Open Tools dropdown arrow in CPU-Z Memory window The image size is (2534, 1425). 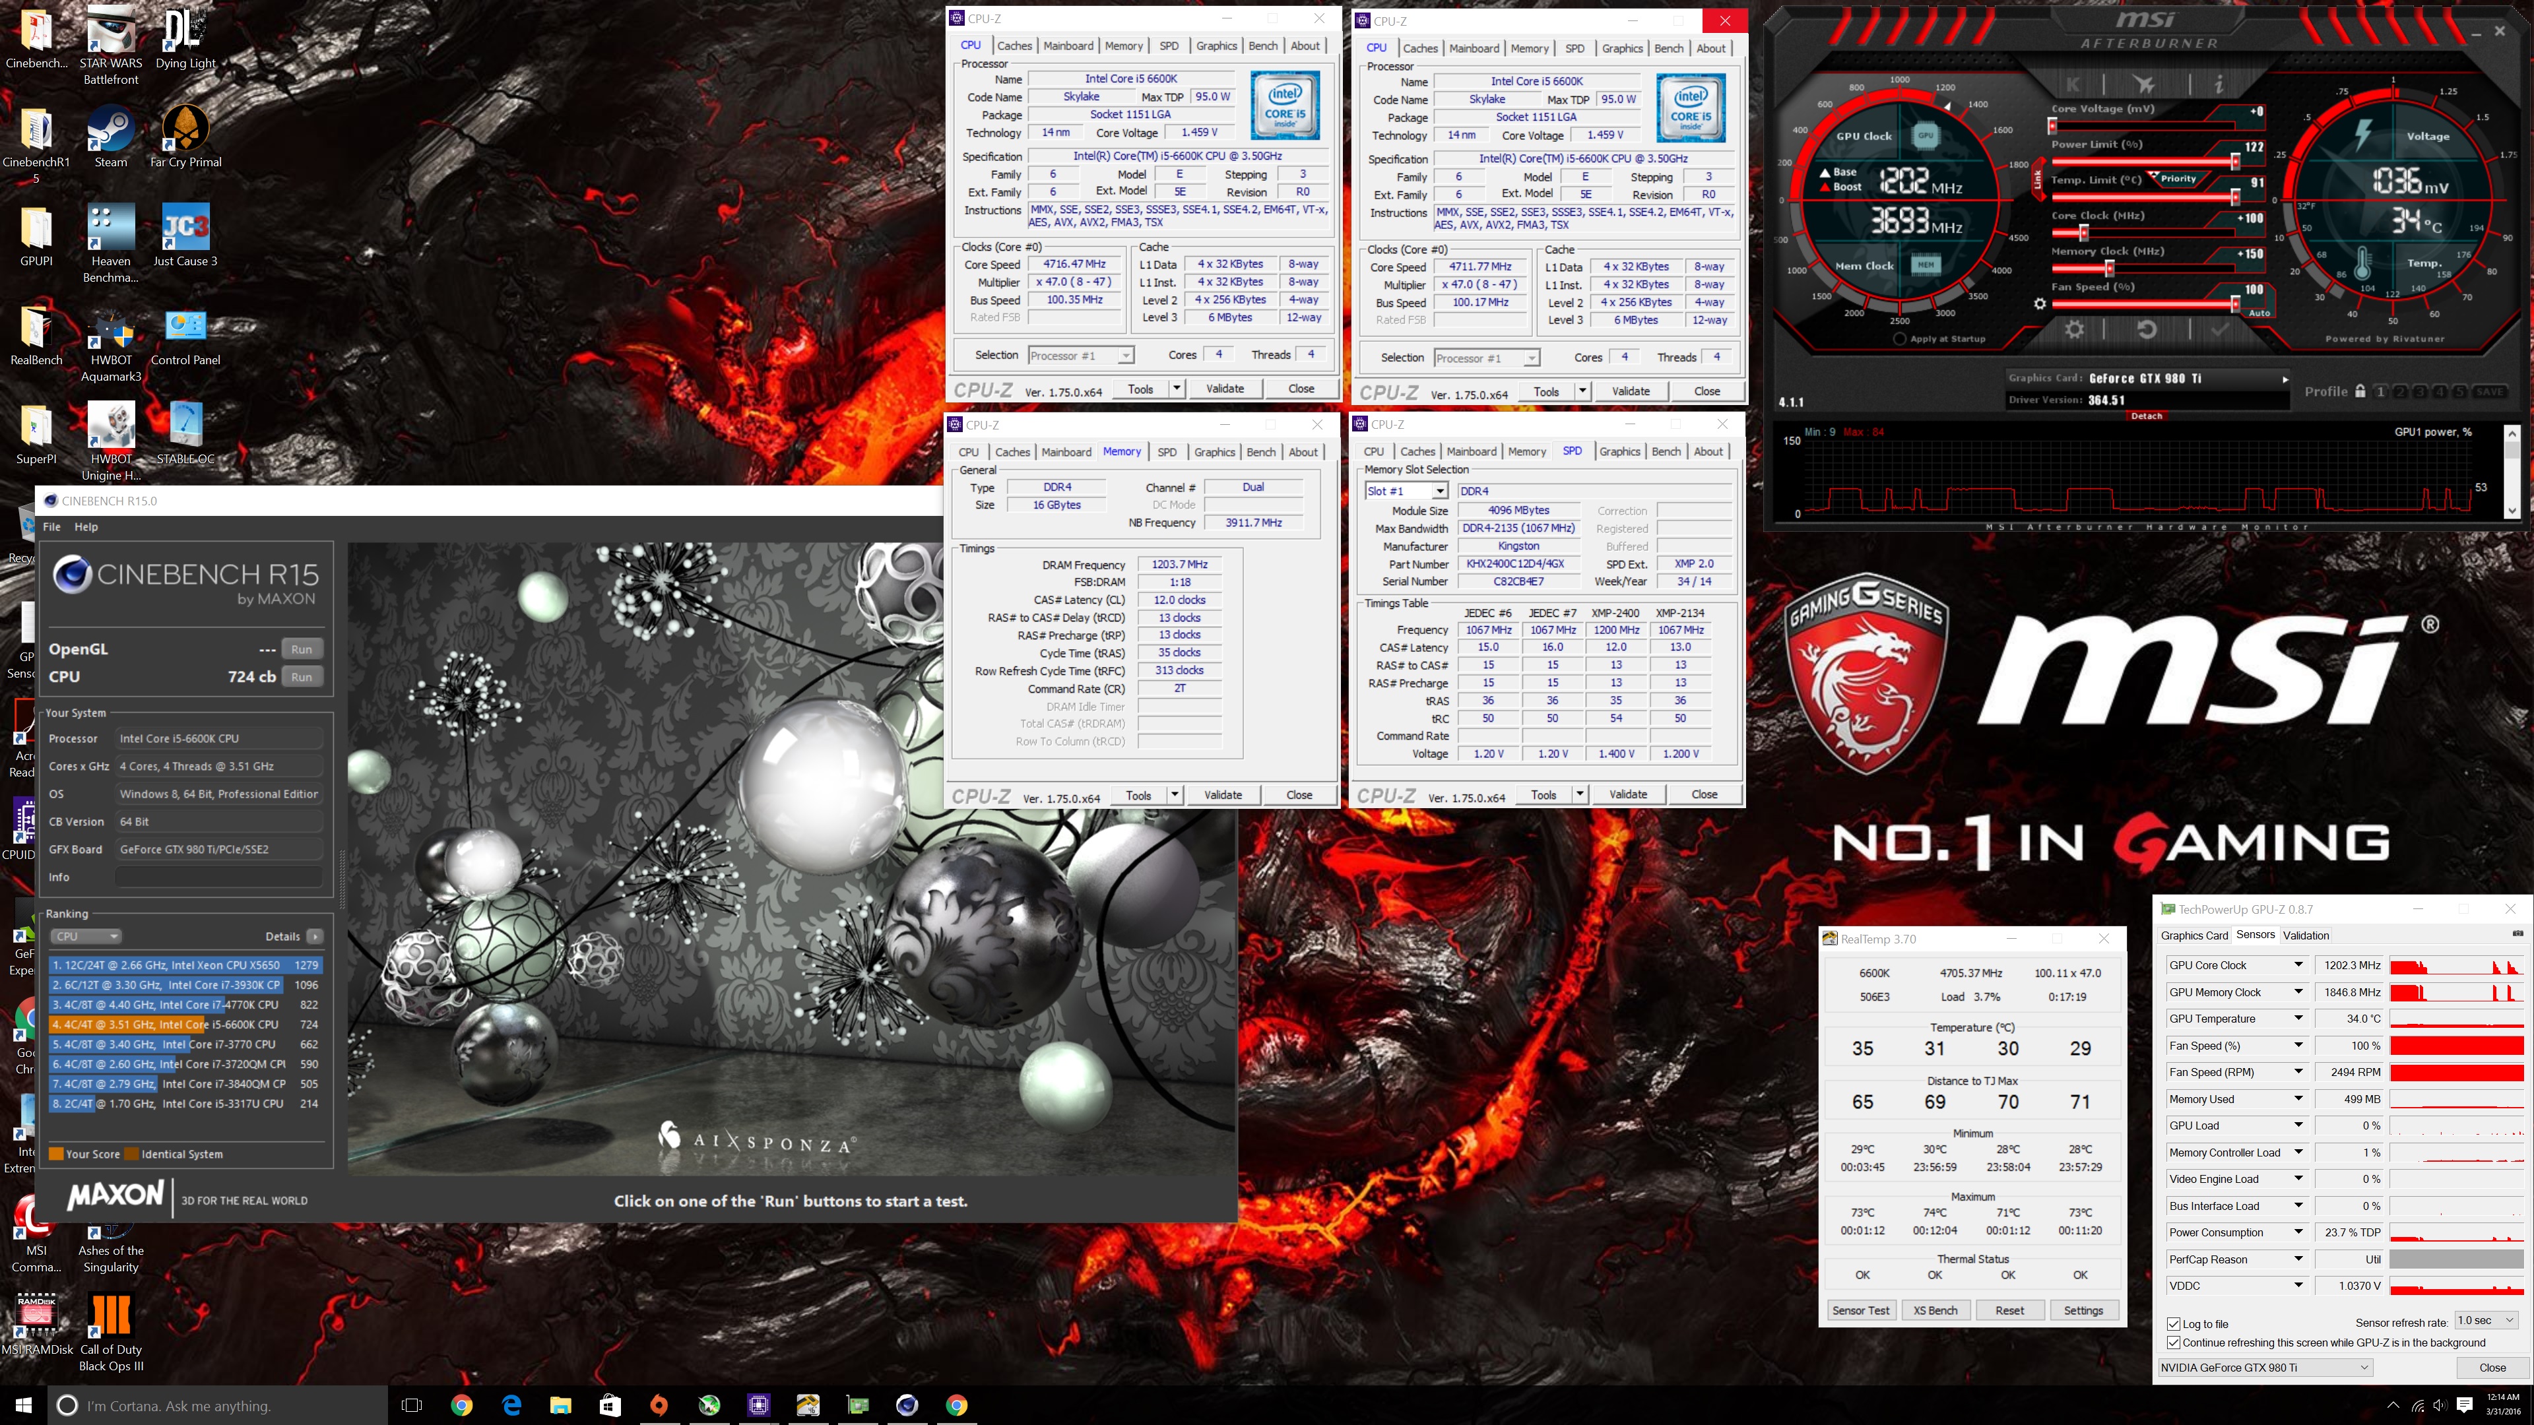(1175, 794)
